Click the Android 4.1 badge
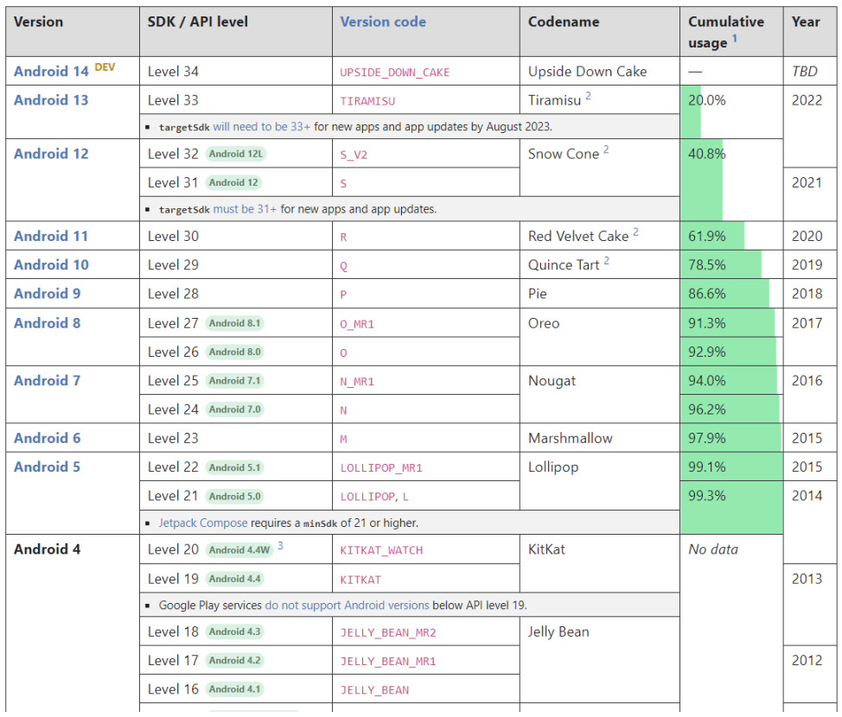 [x=234, y=689]
